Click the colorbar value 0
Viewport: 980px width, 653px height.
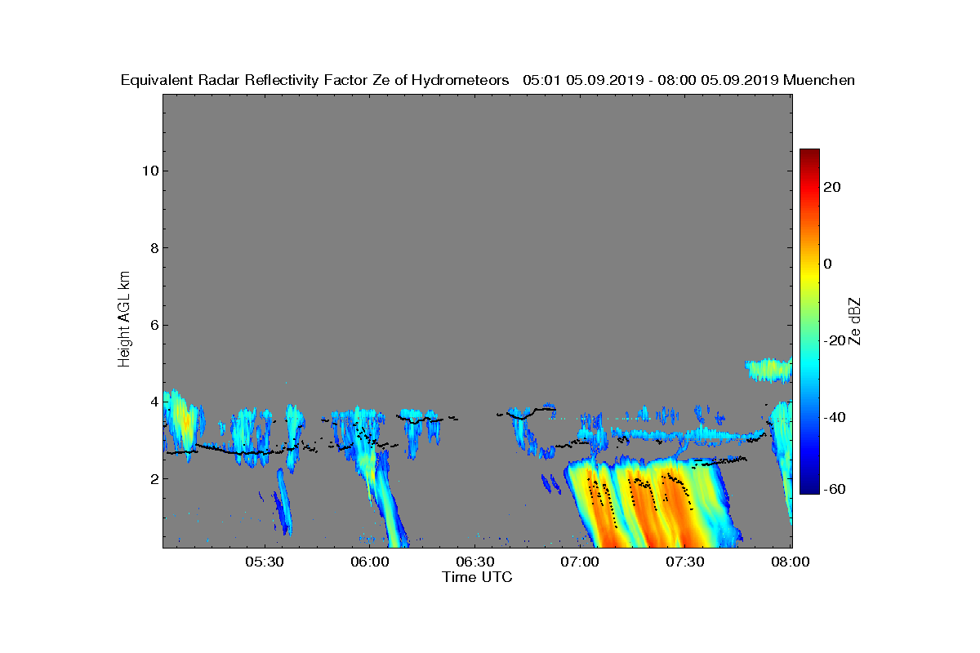tap(829, 264)
